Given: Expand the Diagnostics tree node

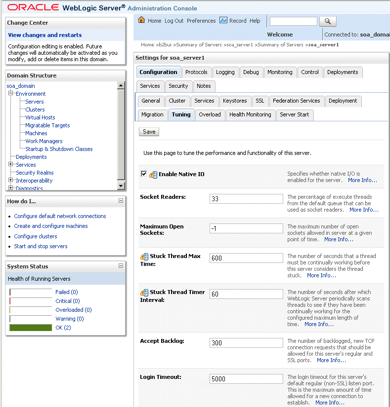Looking at the screenshot, I should pyautogui.click(x=11, y=187).
